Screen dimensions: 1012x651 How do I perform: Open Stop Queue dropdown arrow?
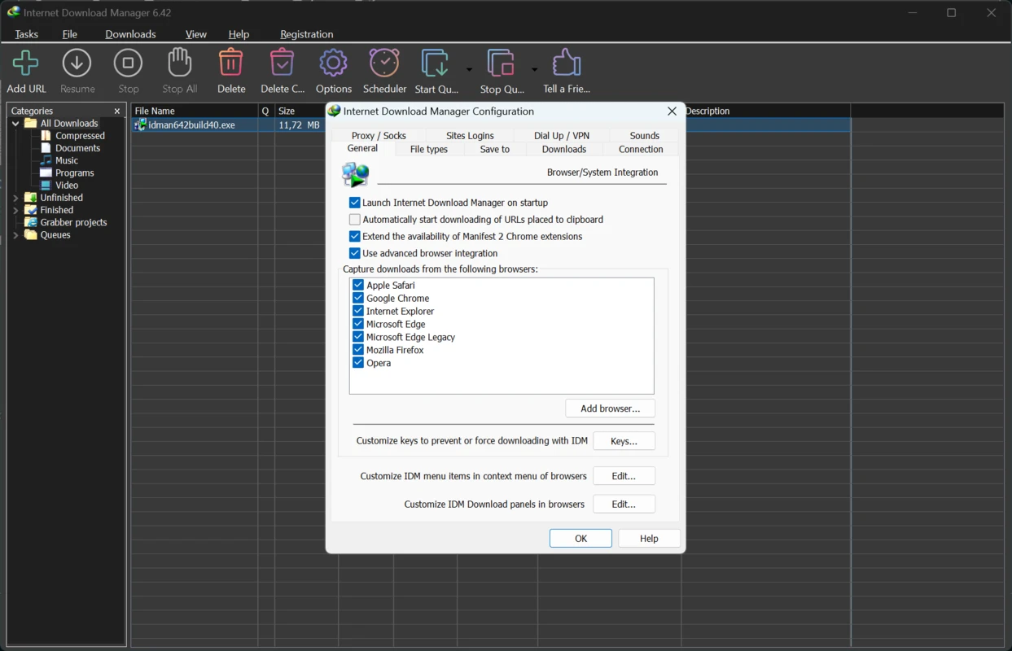pyautogui.click(x=534, y=69)
